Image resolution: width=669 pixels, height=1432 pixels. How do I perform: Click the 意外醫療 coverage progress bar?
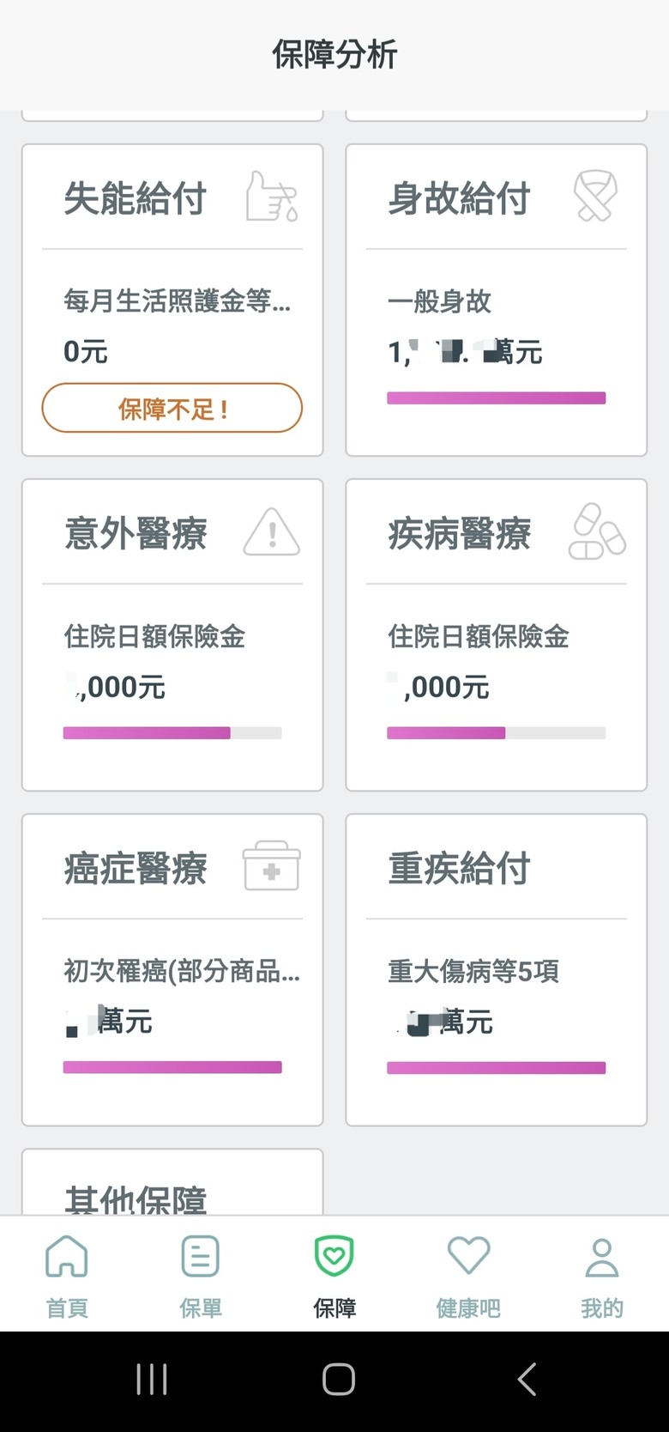pyautogui.click(x=172, y=733)
